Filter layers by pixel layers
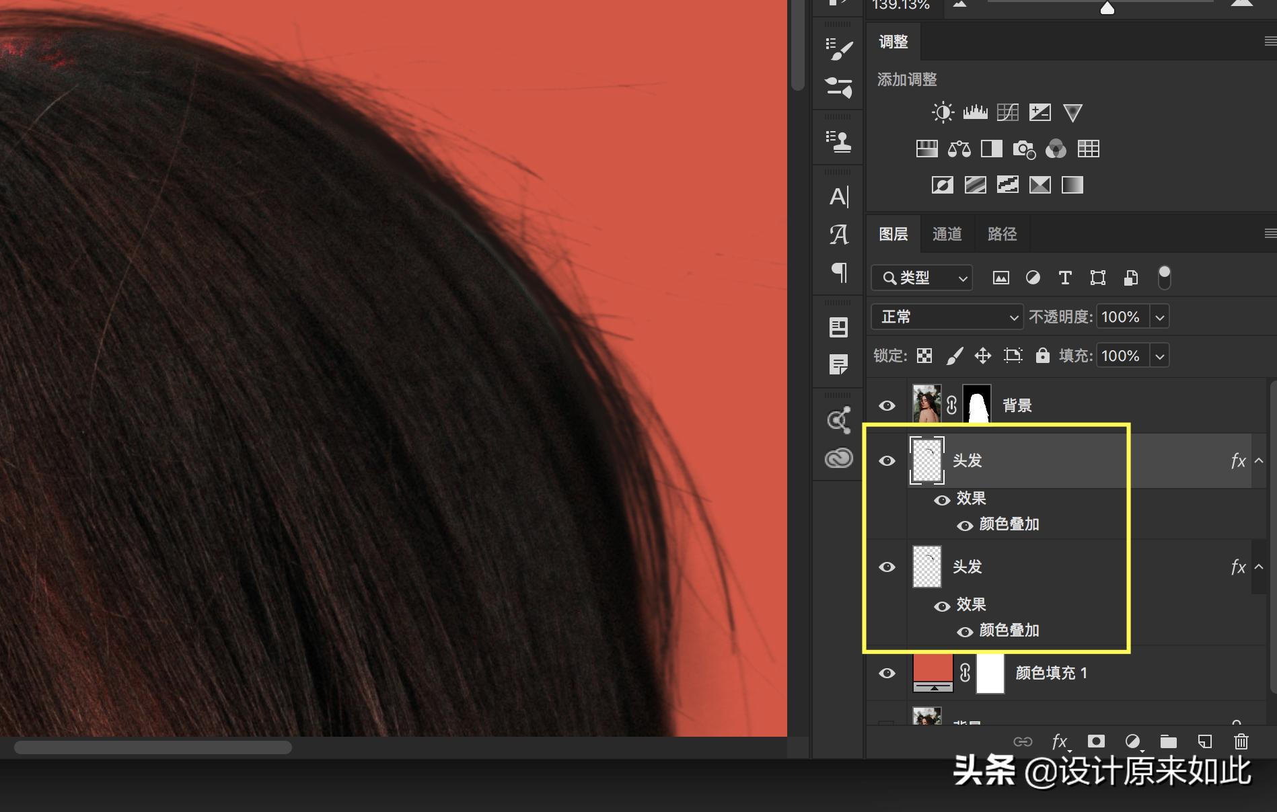Screen dimensions: 1277x812 click(x=1001, y=278)
